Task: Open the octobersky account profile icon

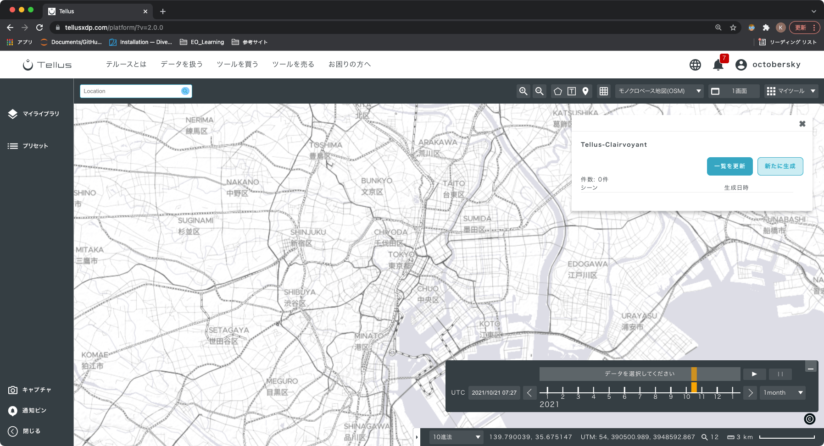Action: tap(741, 65)
